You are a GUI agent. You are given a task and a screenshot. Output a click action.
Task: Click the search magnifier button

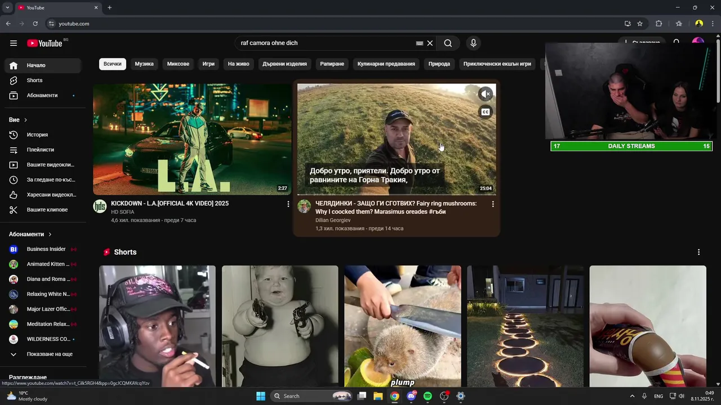click(448, 43)
